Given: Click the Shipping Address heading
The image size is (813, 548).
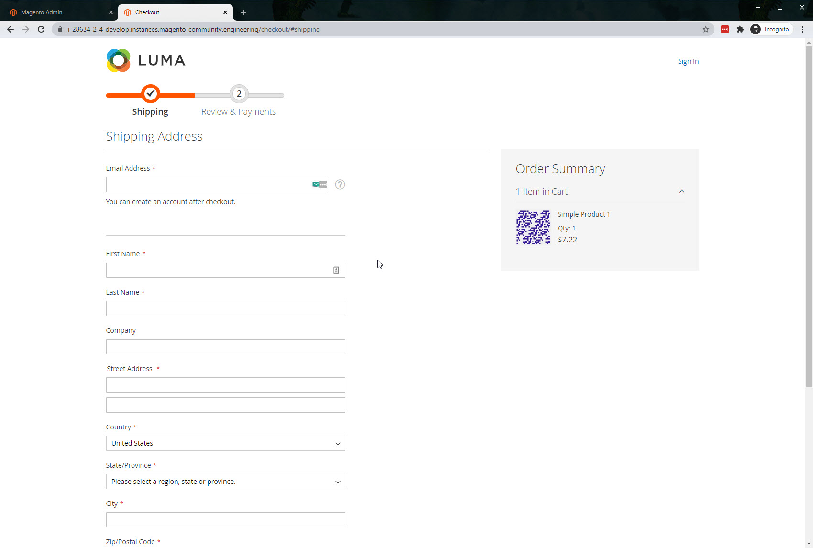Looking at the screenshot, I should (x=154, y=136).
